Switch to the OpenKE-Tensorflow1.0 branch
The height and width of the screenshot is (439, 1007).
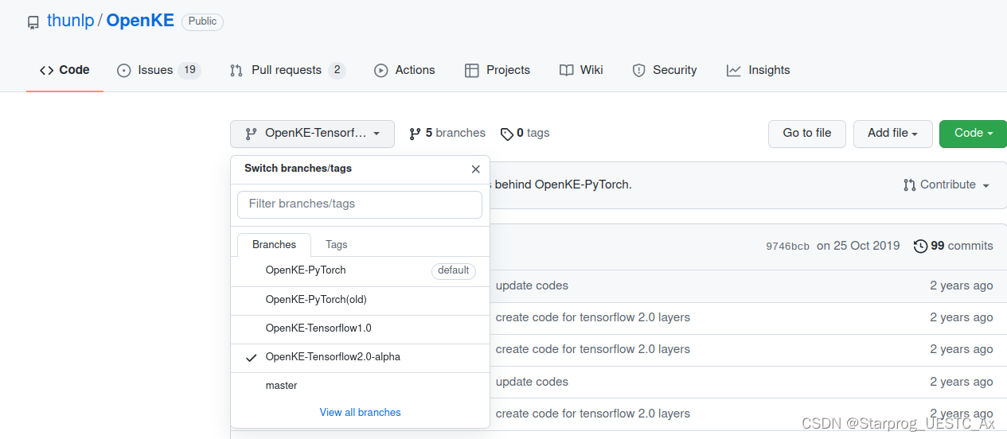tap(318, 328)
